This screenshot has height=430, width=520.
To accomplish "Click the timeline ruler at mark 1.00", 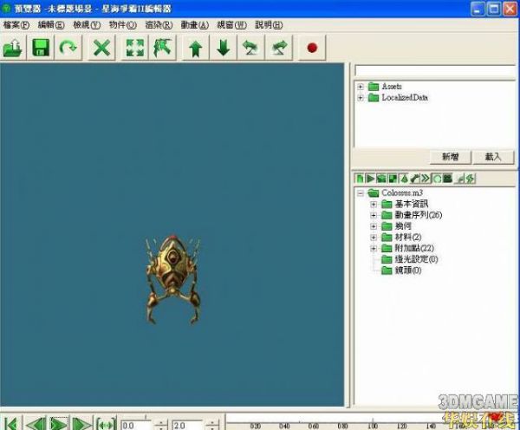I will (373, 426).
